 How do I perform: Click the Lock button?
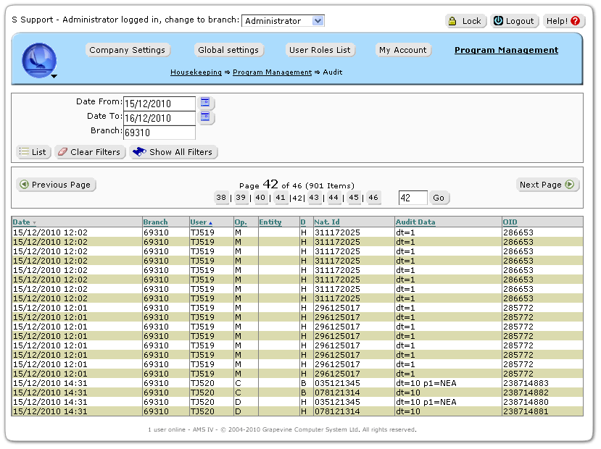pyautogui.click(x=465, y=21)
